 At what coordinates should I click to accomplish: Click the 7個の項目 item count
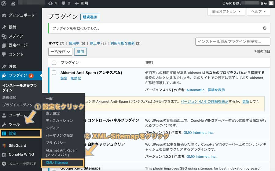point(262,51)
